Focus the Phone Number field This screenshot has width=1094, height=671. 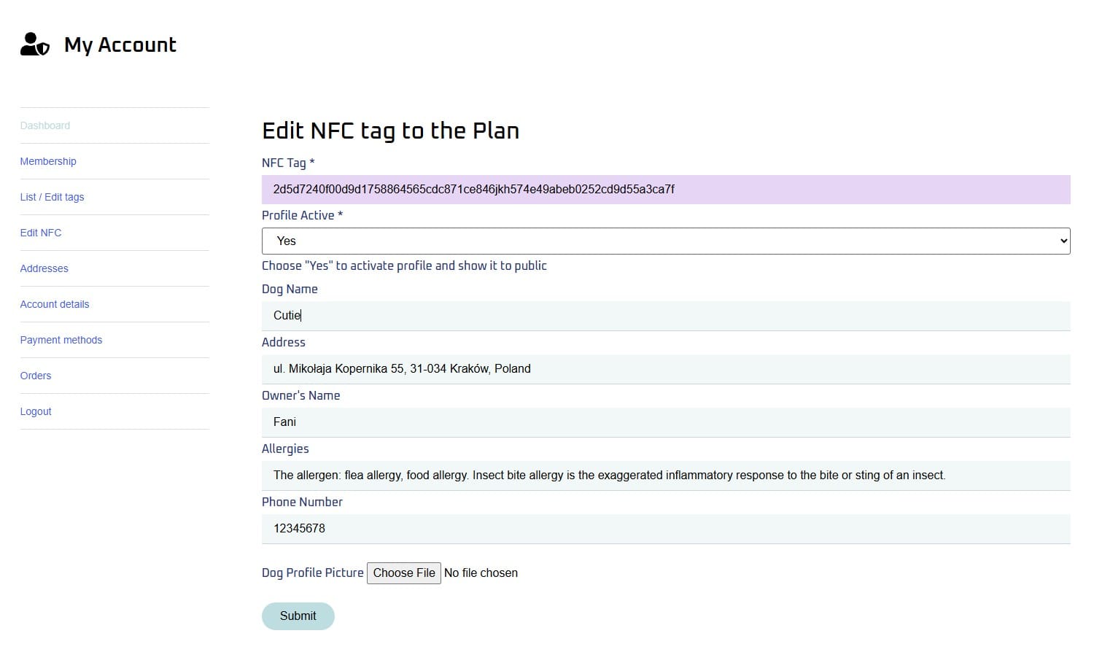[665, 529]
